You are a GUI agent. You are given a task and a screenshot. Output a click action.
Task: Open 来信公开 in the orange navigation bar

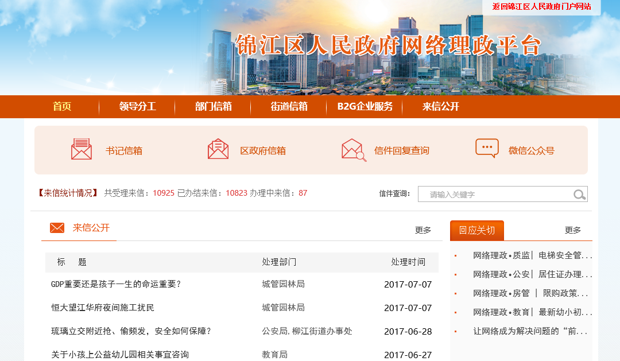click(440, 106)
